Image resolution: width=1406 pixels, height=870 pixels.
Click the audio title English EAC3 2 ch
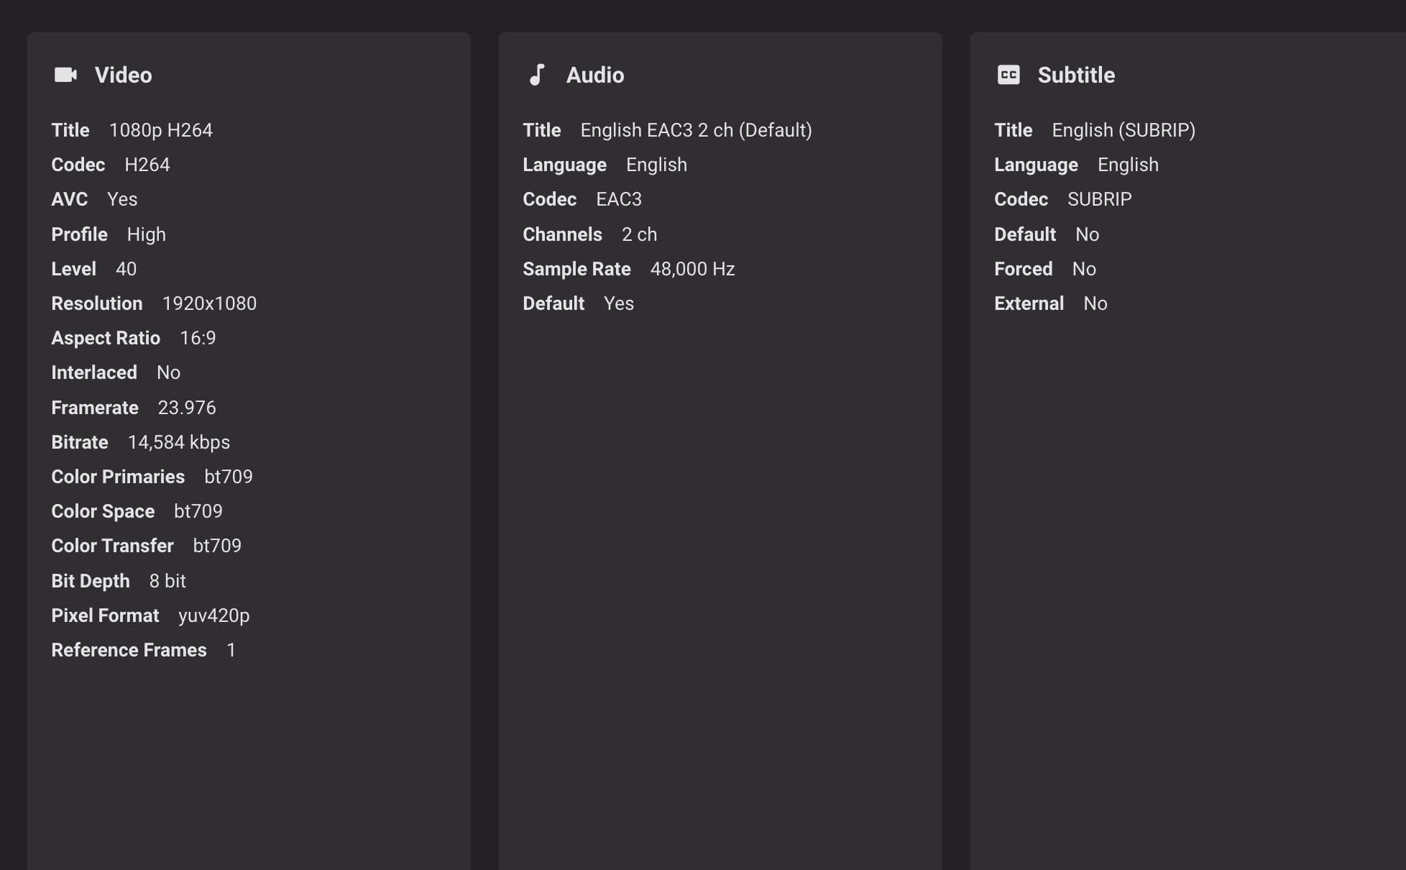695,130
